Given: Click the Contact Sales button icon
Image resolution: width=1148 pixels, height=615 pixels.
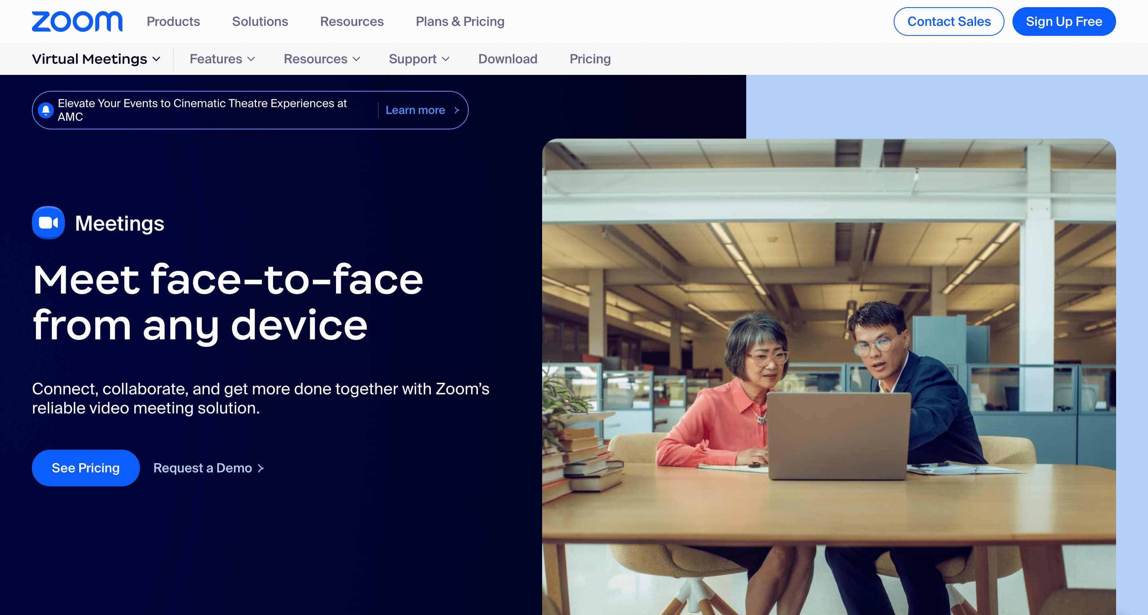Looking at the screenshot, I should pyautogui.click(x=948, y=21).
